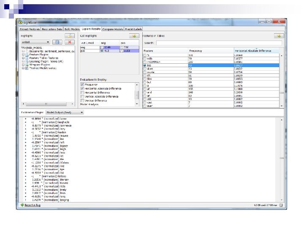Click the Wrapper Plugins node icon
The image size is (304, 228).
coord(27,65)
